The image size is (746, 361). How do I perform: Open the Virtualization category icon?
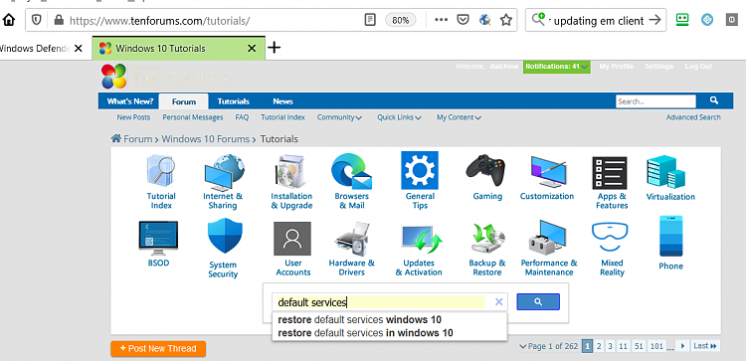[x=665, y=172]
